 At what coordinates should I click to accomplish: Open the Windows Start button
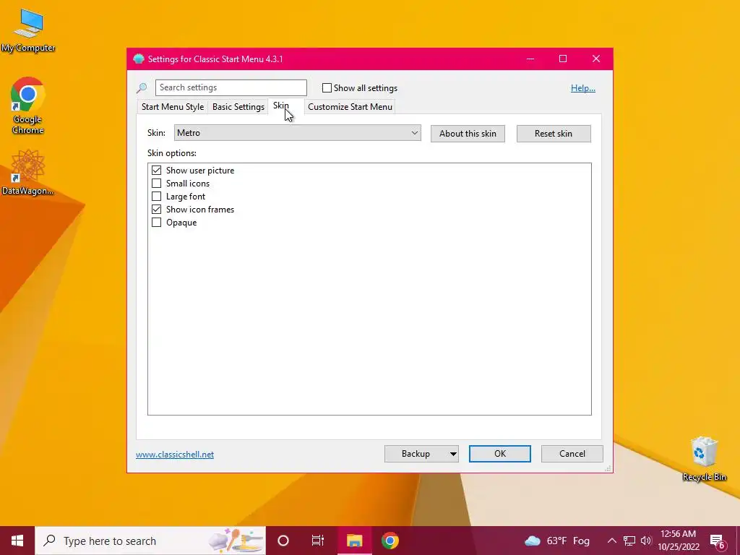click(17, 541)
